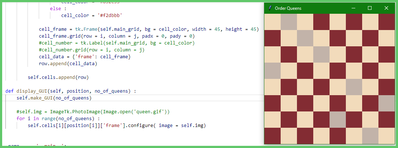Viewport: 398px width, 148px height.
Task: Select the gray queen cell in the board's top row
Action: (x=289, y=22)
